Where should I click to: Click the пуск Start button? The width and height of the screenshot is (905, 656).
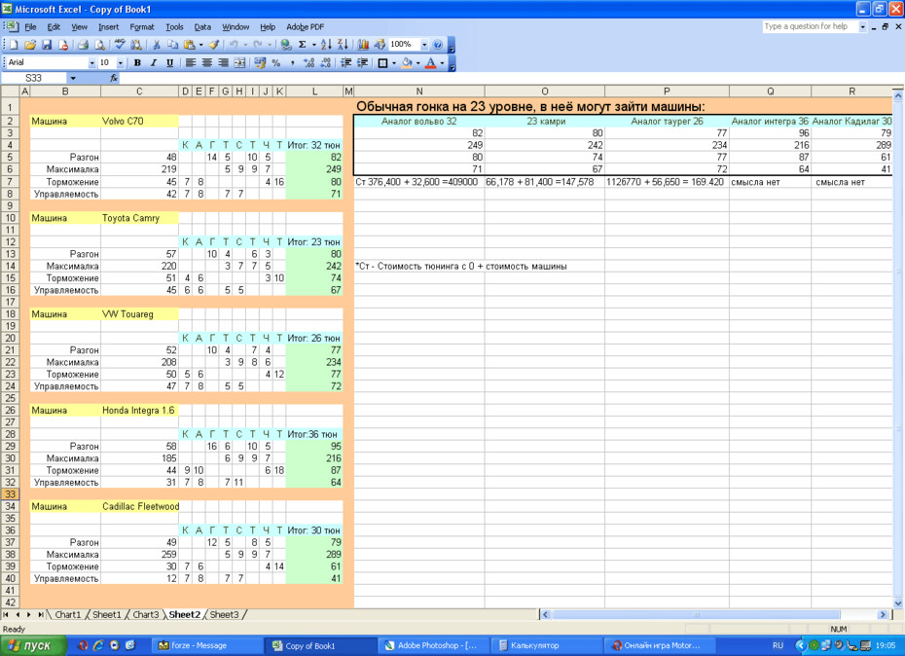[x=33, y=645]
